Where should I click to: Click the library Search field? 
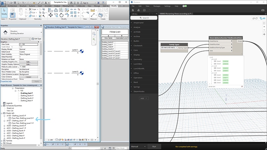tap(144, 18)
